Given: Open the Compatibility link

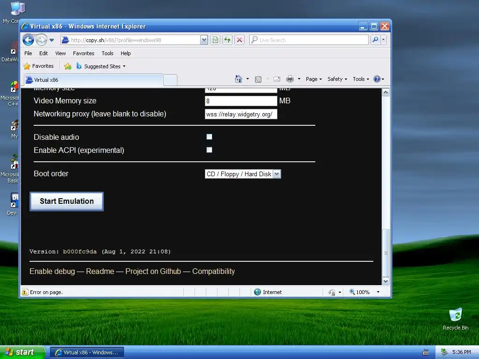Looking at the screenshot, I should click(x=213, y=272).
